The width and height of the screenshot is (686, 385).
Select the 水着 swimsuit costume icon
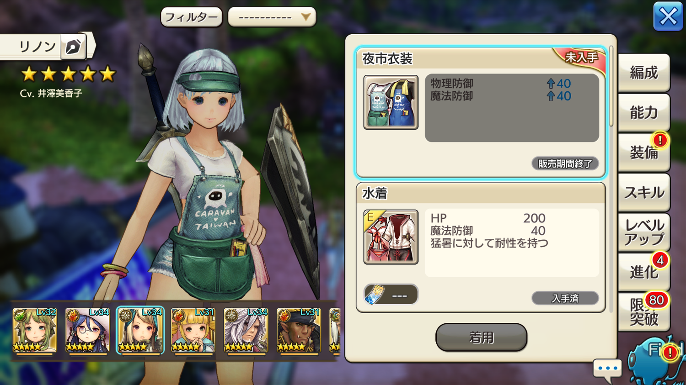[391, 237]
